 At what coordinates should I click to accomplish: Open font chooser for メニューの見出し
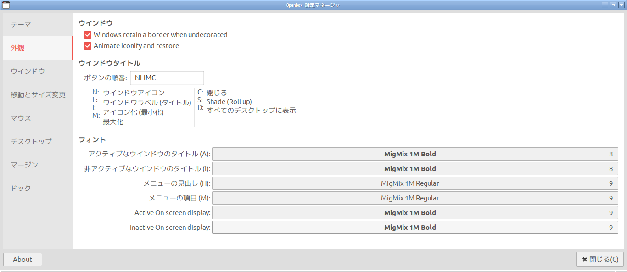tap(415, 183)
